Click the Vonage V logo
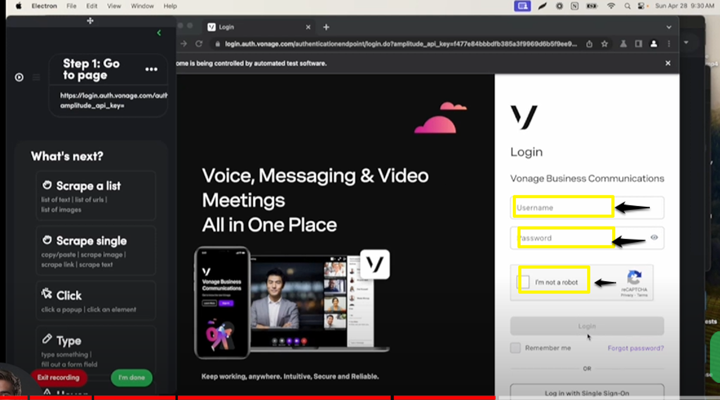The width and height of the screenshot is (720, 400). click(524, 117)
